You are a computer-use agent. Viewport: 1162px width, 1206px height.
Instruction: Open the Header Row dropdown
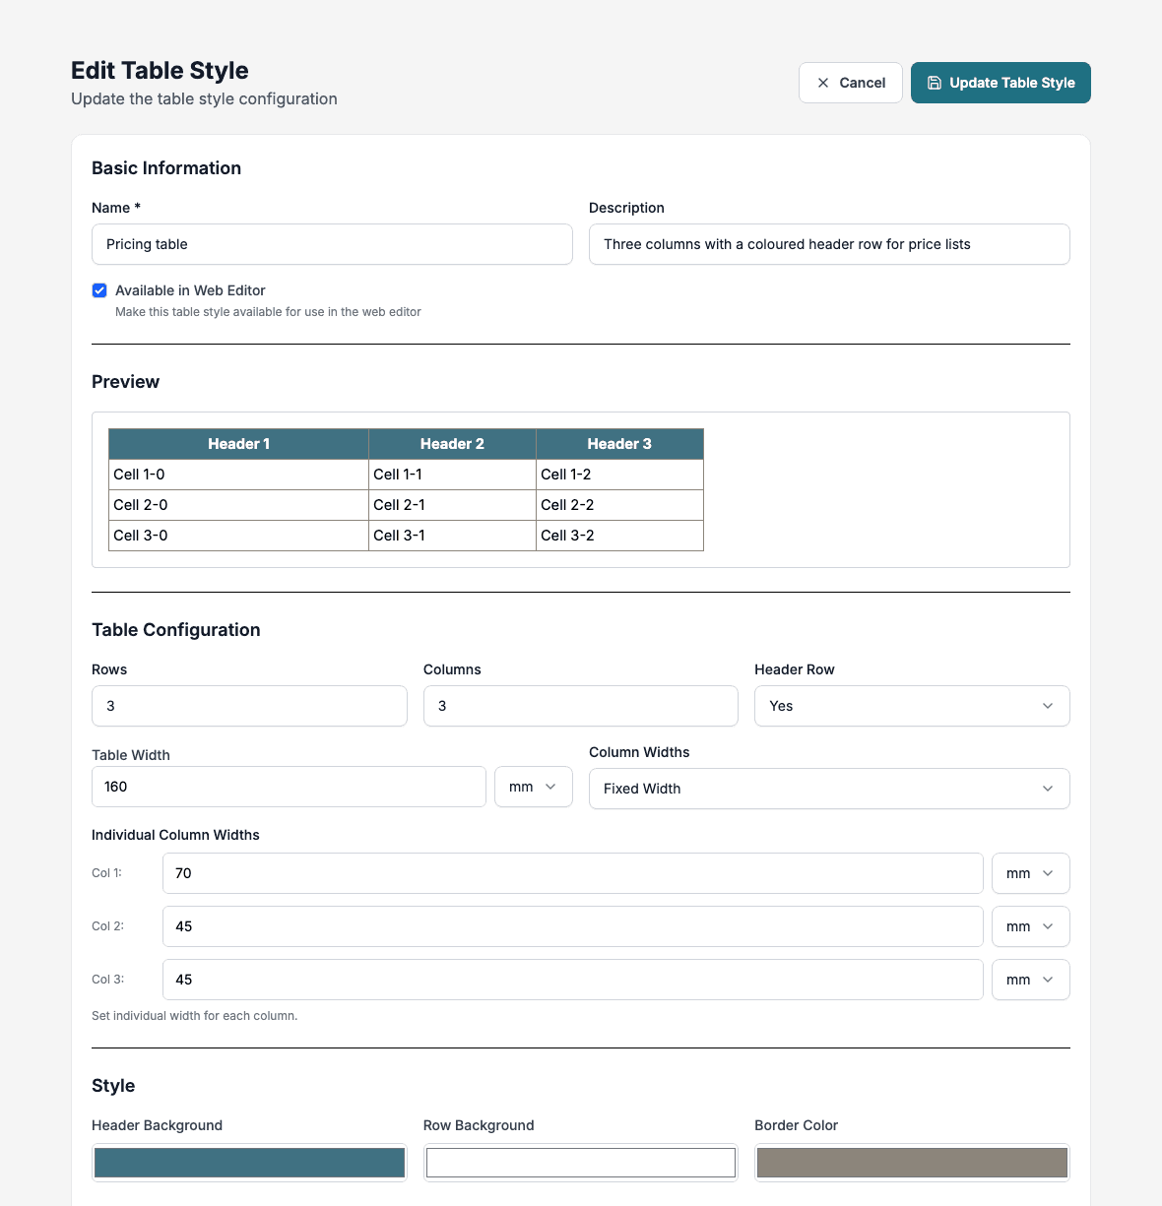912,706
